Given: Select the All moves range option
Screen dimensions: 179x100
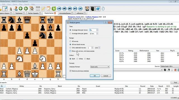Looking at the screenshot, I should 70,41.
